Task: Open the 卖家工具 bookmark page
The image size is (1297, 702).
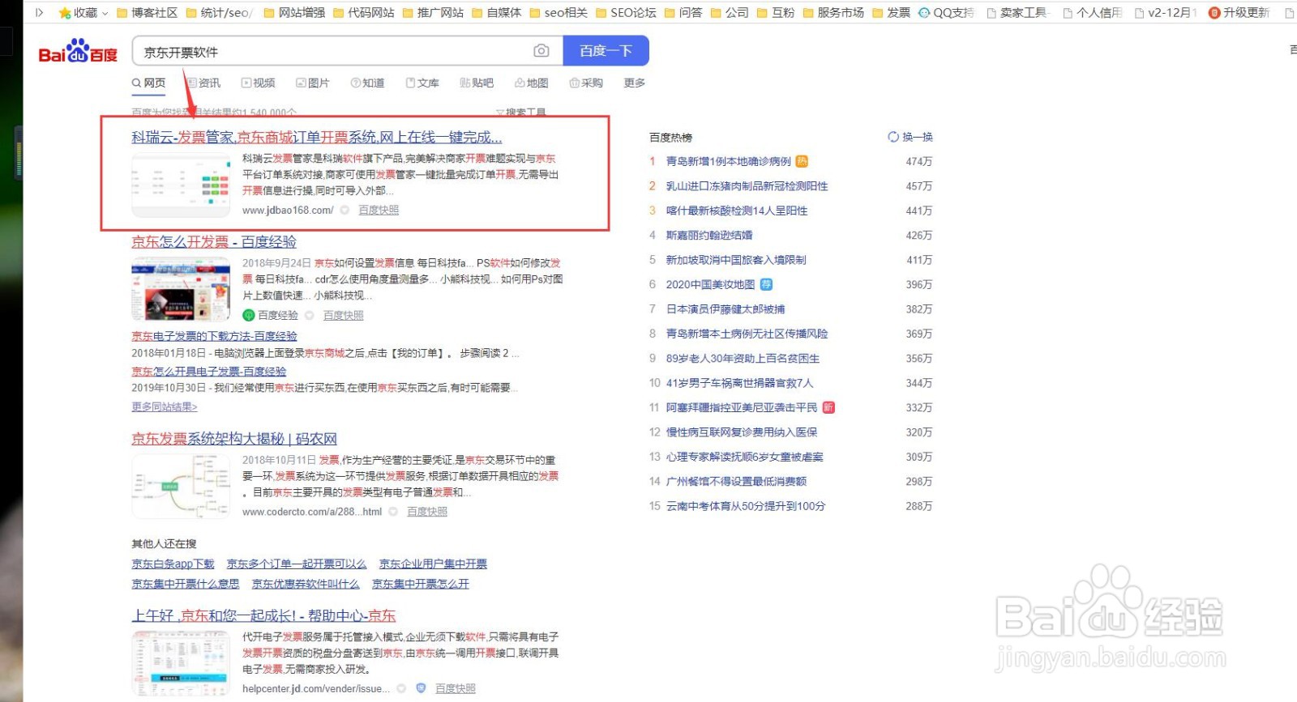Action: pos(1017,13)
